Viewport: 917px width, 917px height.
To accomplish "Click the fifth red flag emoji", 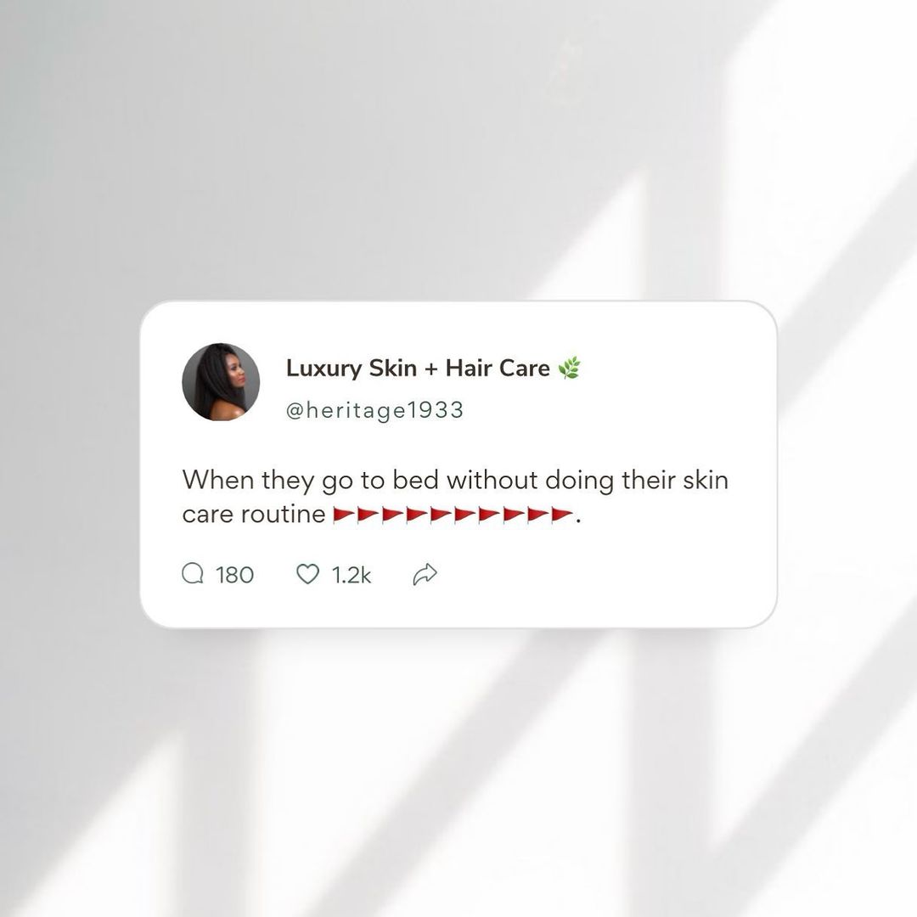I will pyautogui.click(x=441, y=515).
